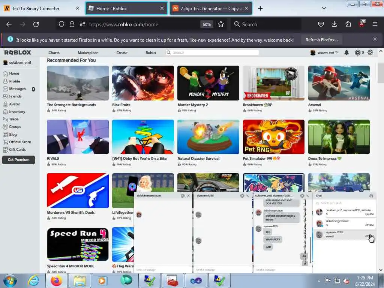The height and width of the screenshot is (288, 384).
Task: Open a new browser tab
Action: 260,9
